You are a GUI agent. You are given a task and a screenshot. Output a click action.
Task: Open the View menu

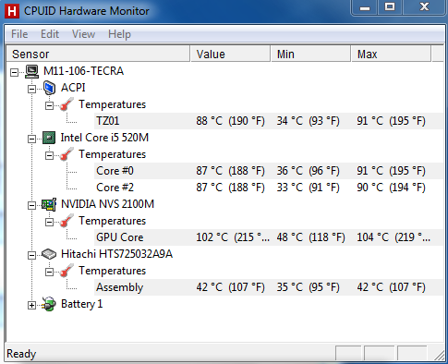point(83,34)
